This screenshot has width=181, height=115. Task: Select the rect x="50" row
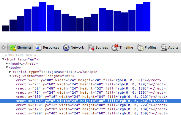90,88
